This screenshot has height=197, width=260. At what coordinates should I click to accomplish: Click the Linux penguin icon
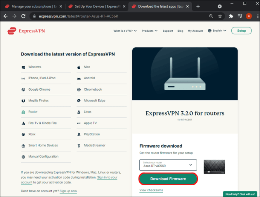79,112
